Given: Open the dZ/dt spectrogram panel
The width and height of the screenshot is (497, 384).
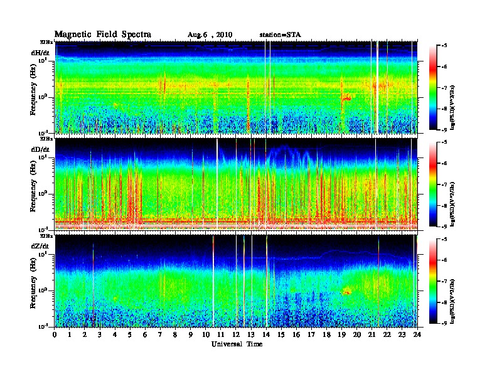Looking at the screenshot, I should (236, 281).
